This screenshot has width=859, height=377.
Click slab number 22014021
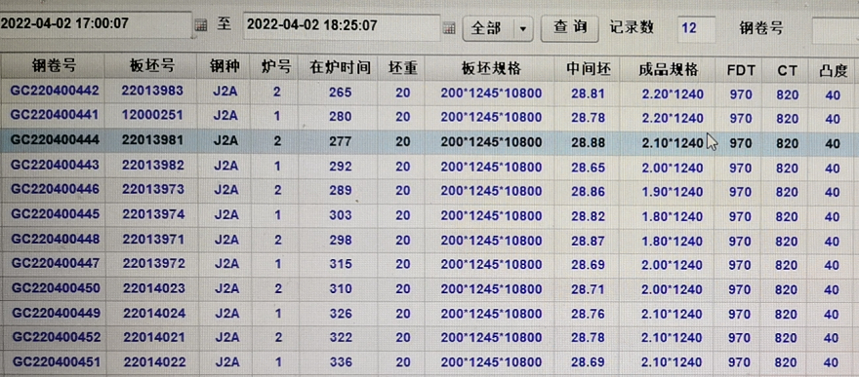pyautogui.click(x=154, y=338)
